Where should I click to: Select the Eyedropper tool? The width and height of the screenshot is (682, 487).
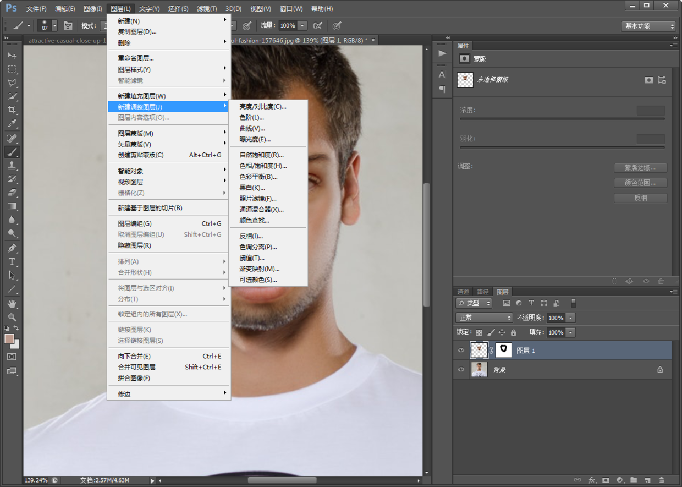click(x=12, y=124)
